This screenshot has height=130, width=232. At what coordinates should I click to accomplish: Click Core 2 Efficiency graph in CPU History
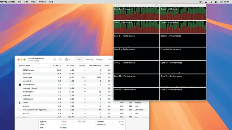coord(183,14)
